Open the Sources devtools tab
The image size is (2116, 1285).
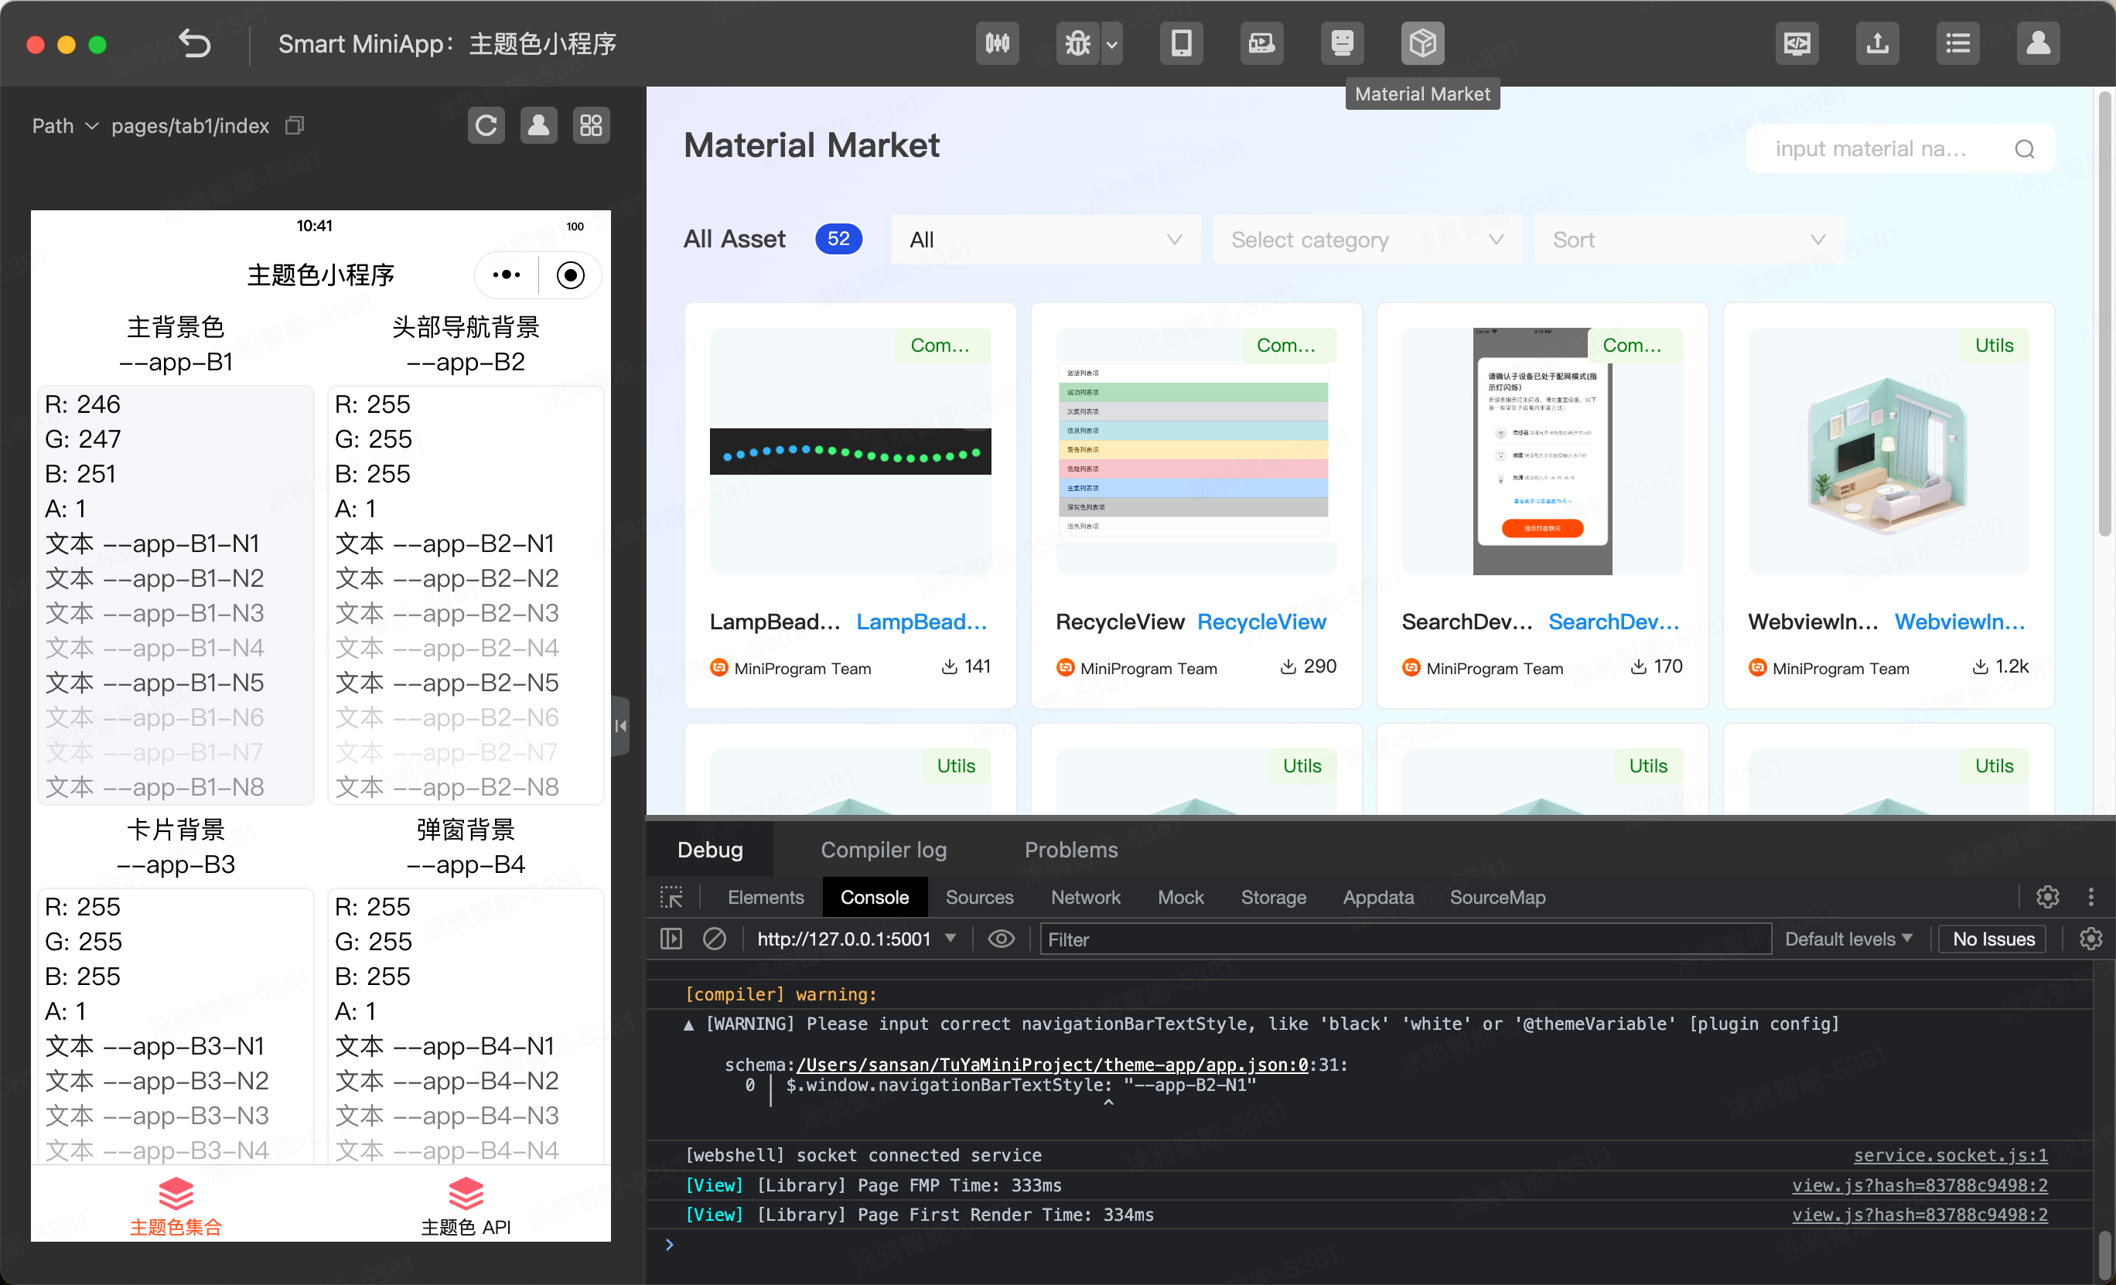coord(979,897)
